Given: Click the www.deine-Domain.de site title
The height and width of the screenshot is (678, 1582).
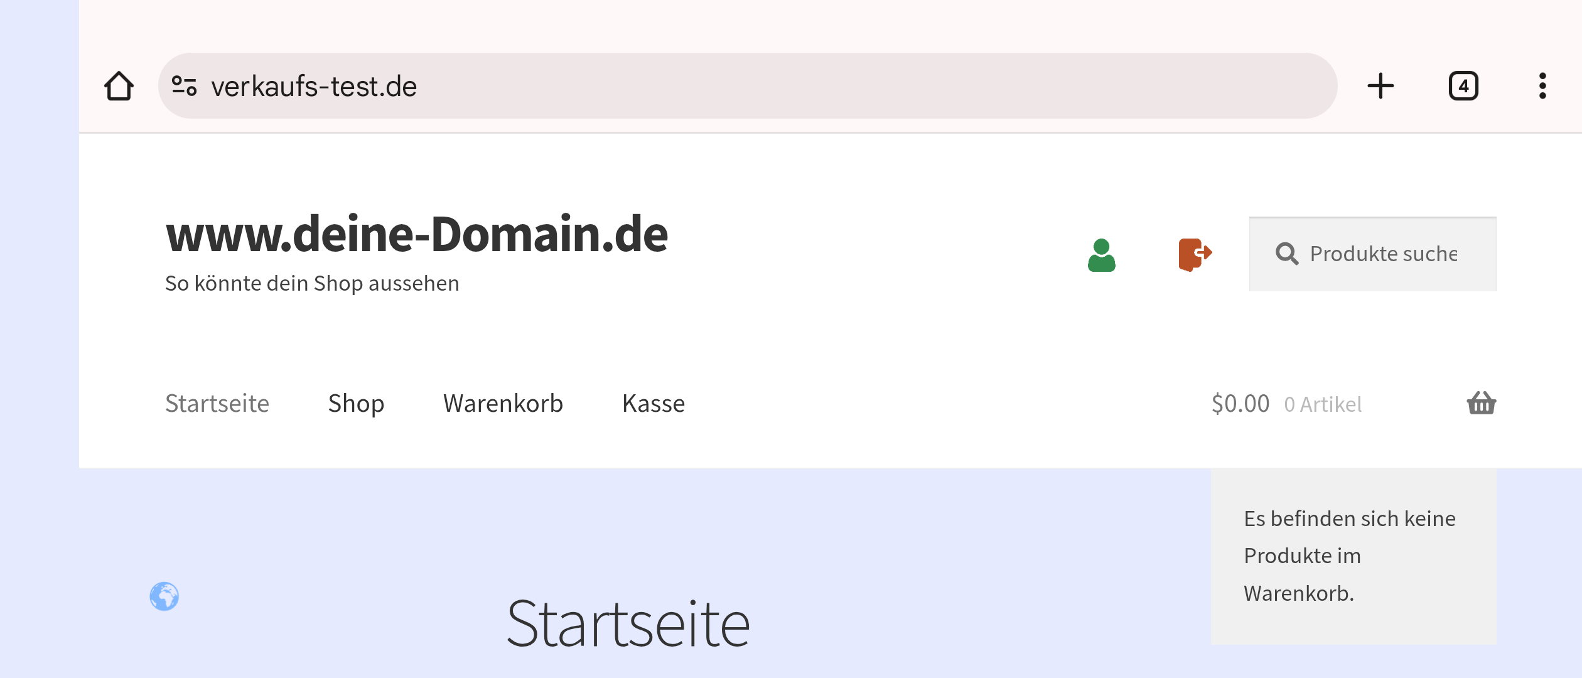Looking at the screenshot, I should 417,234.
